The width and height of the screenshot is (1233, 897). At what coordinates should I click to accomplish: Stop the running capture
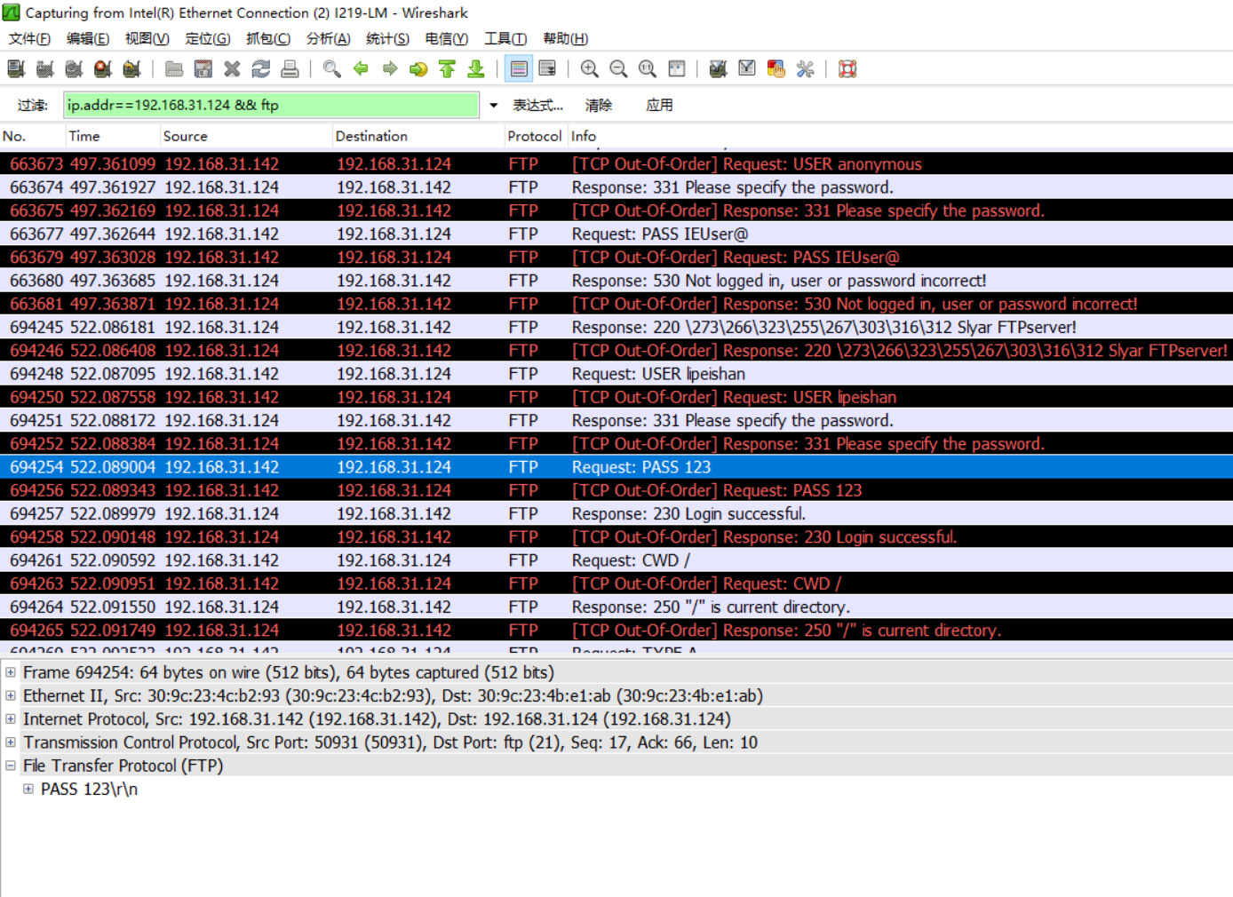[103, 69]
